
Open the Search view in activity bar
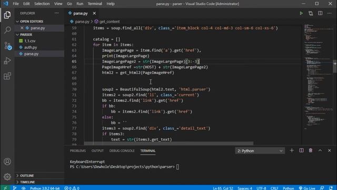tap(7, 30)
